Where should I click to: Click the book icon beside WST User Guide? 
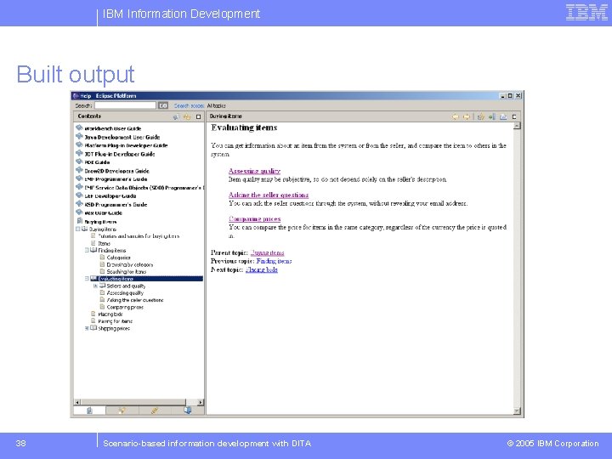tap(79, 212)
